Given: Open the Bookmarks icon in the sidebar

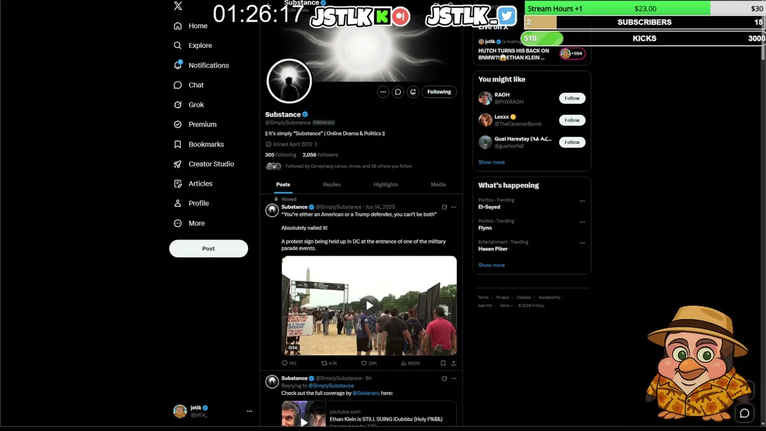Looking at the screenshot, I should coord(178,144).
